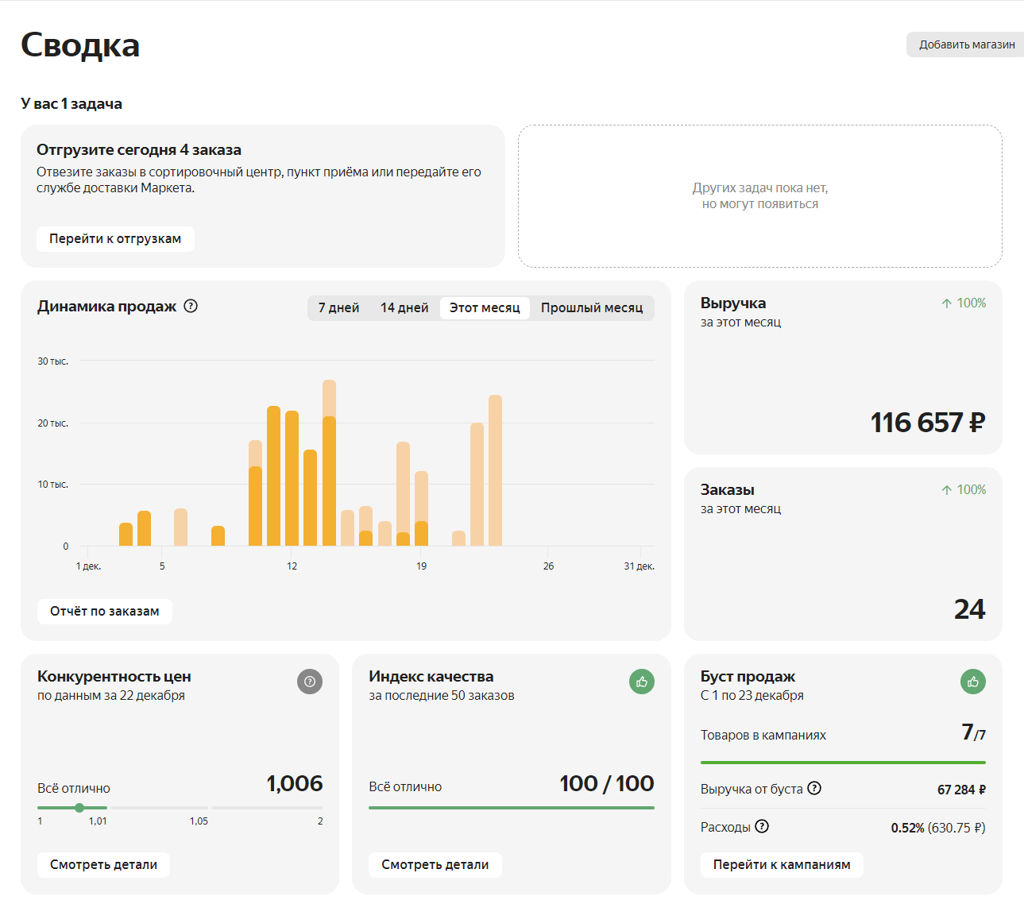Click the tallest bar in the sales chart
1024x900 pixels.
coord(329,462)
